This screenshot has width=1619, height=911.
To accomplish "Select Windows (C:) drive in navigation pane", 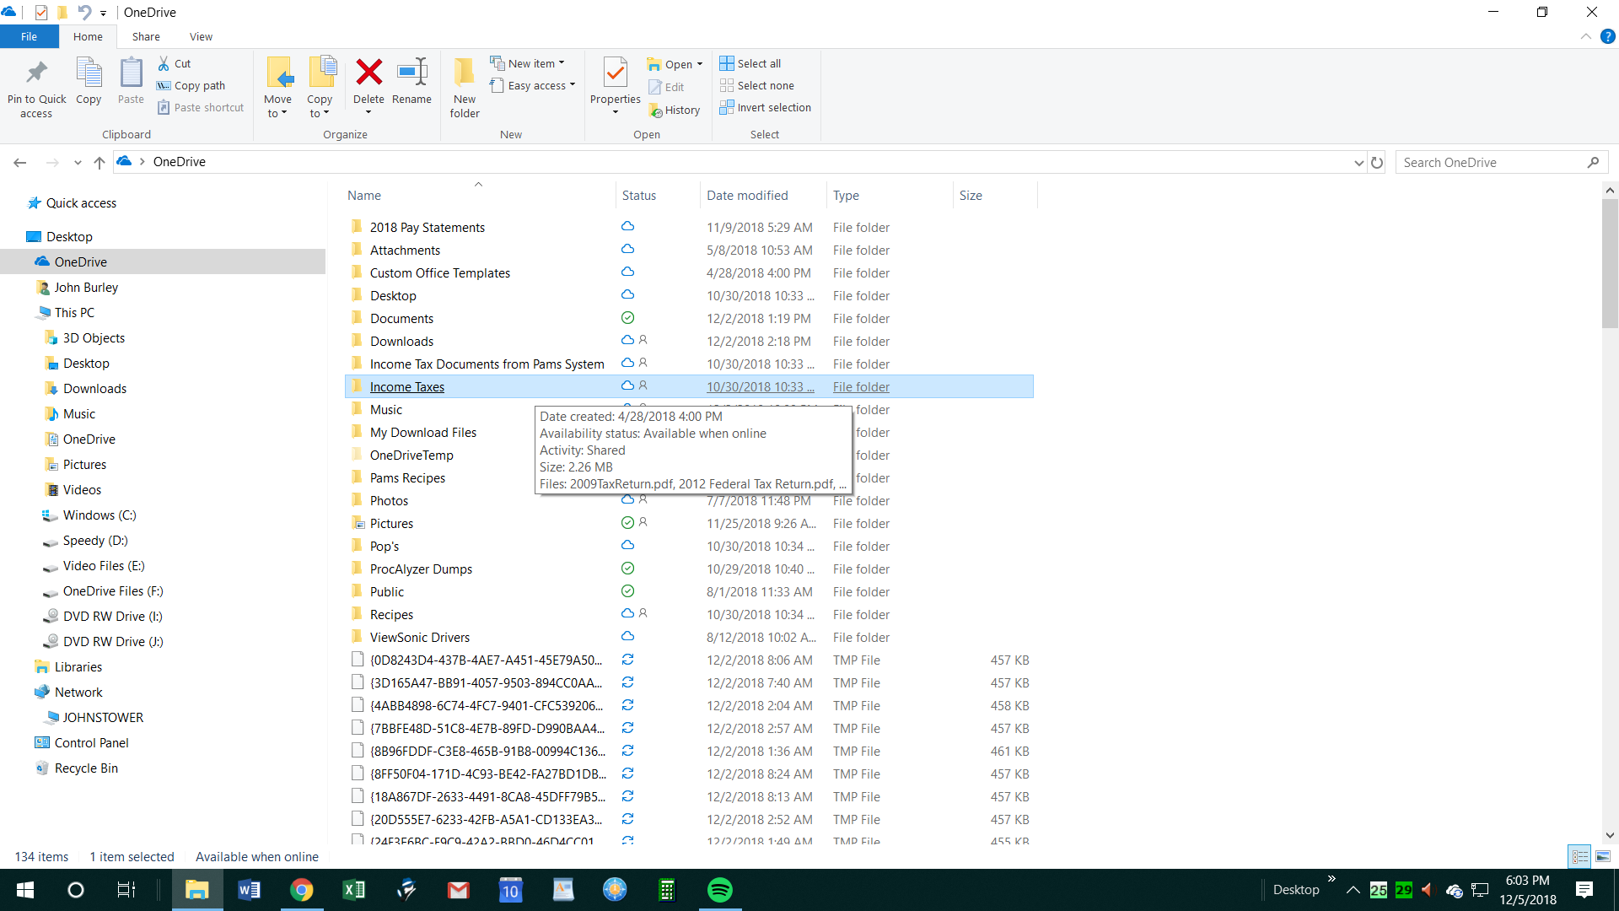I will tap(99, 515).
